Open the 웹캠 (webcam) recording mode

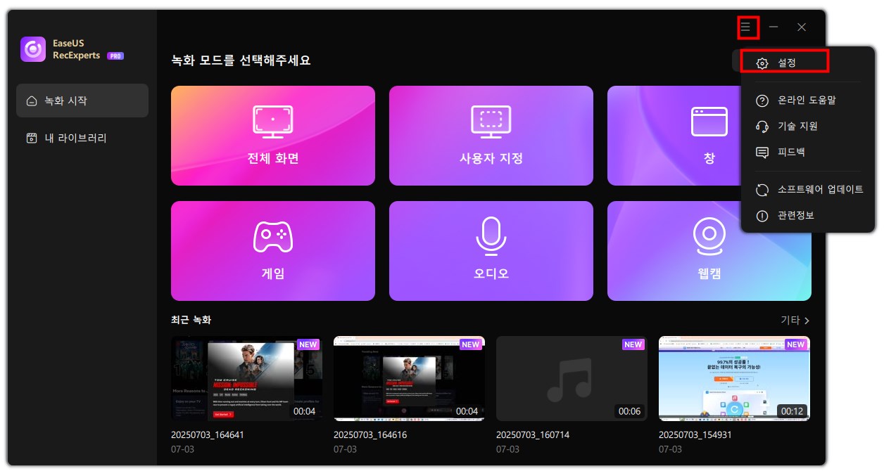click(x=708, y=250)
